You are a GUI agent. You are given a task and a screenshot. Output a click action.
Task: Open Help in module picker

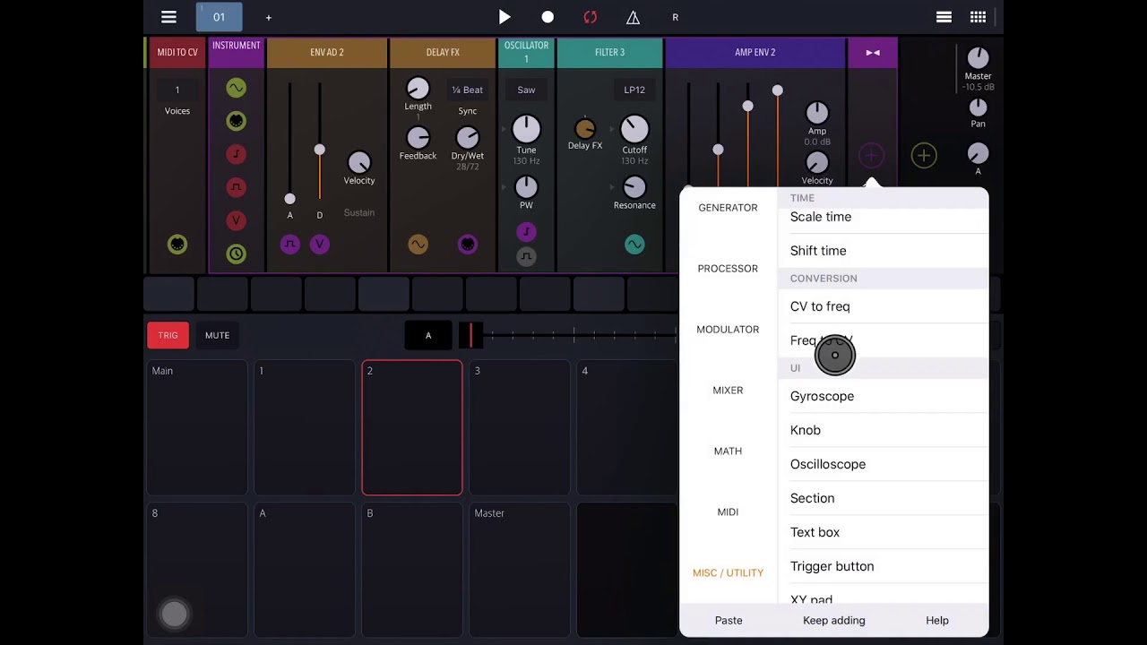pyautogui.click(x=937, y=620)
